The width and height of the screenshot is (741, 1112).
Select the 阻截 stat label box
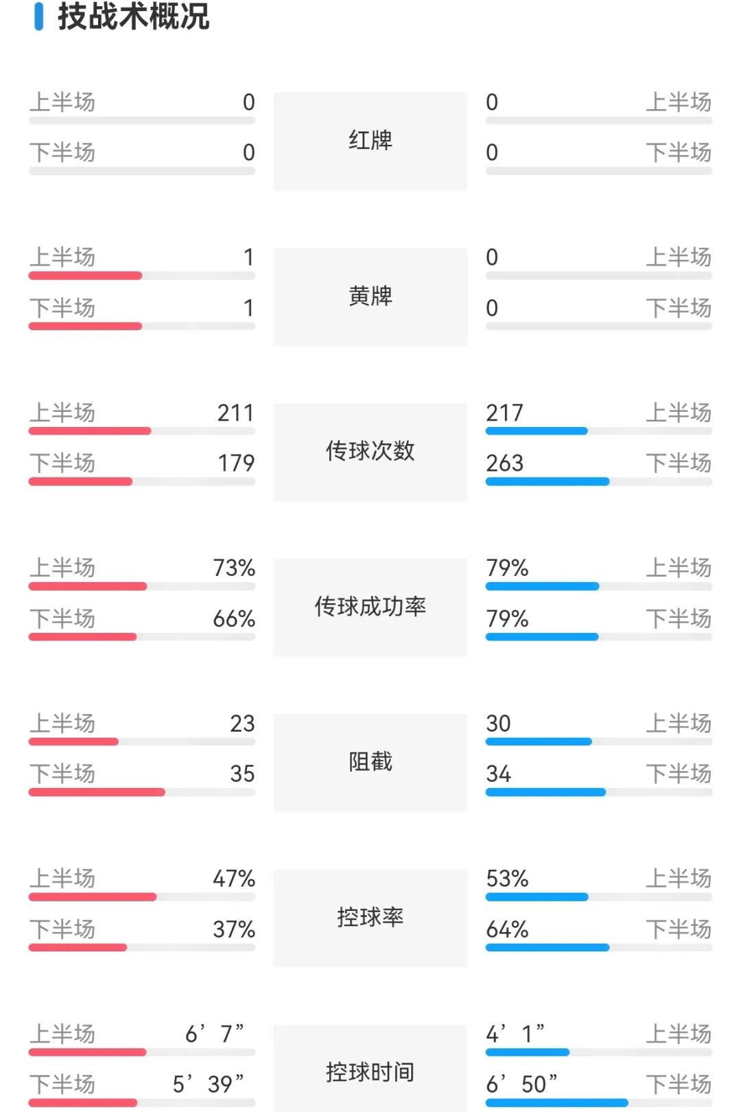point(370,762)
